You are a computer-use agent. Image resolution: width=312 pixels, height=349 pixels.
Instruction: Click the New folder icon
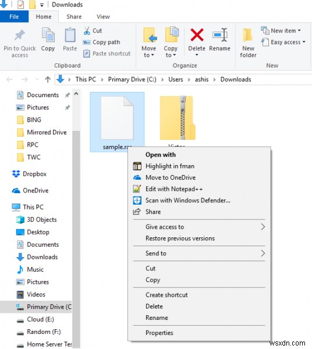pos(248,35)
